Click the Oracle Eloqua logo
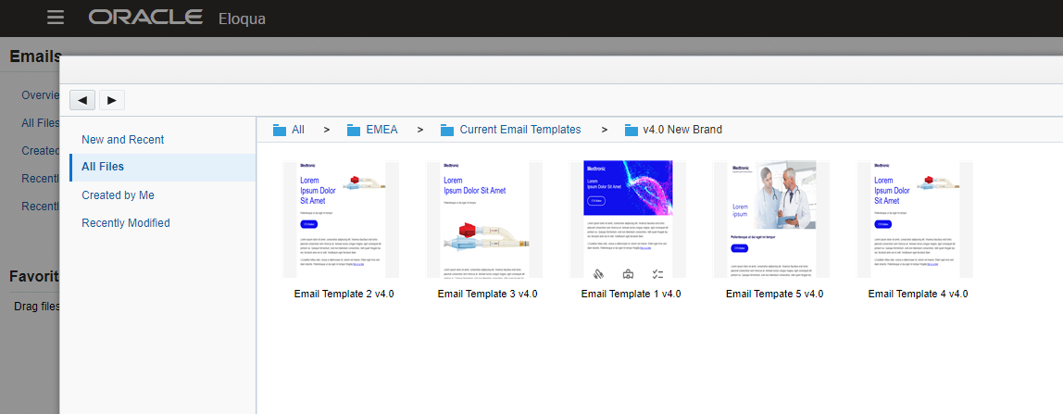 tap(177, 18)
